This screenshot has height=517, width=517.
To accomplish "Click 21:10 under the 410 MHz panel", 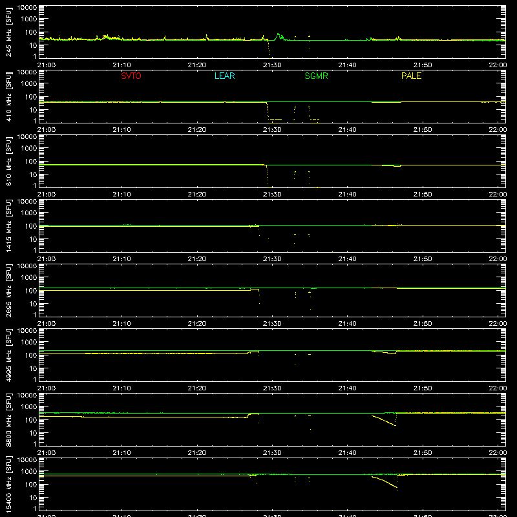I will [121, 130].
